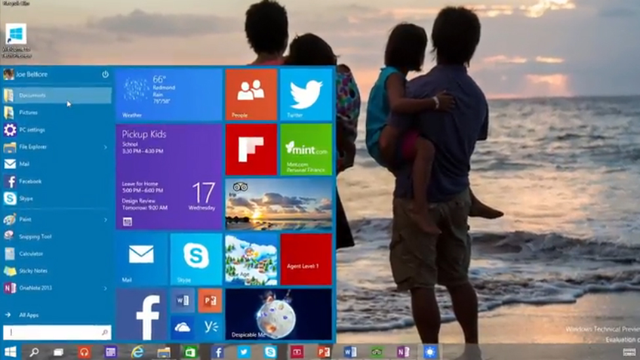Open Skype from the taskbar
This screenshot has height=360, width=640.
tap(270, 352)
